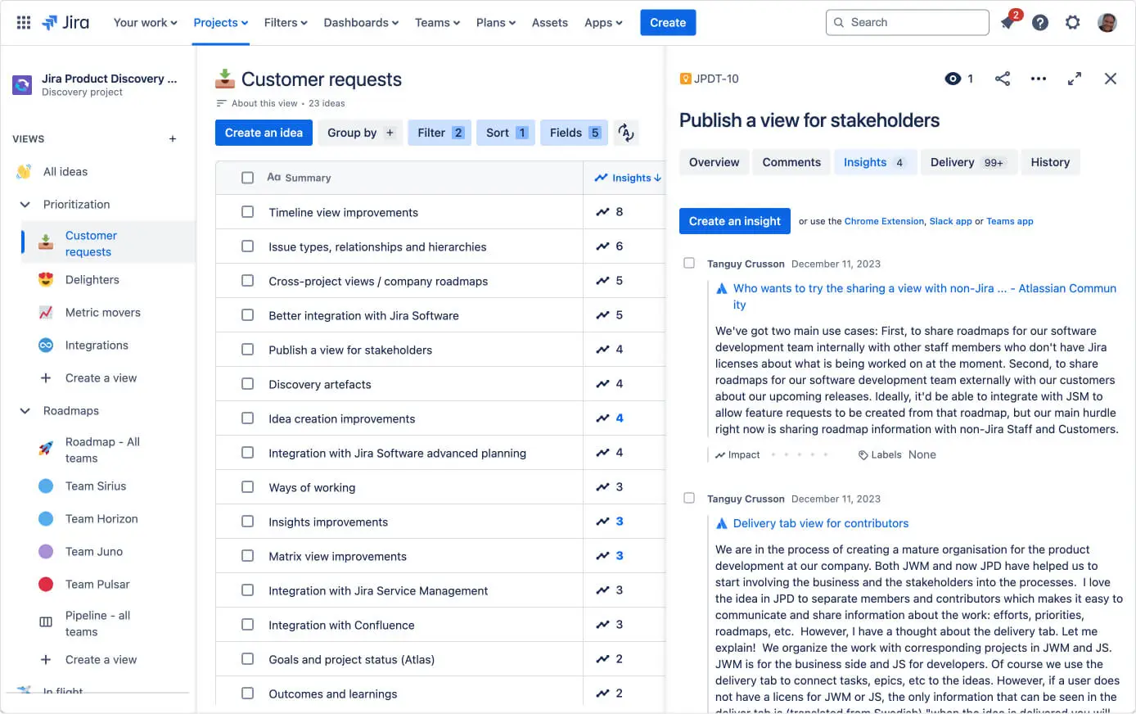Open the Filters dropdown menu

click(x=286, y=22)
